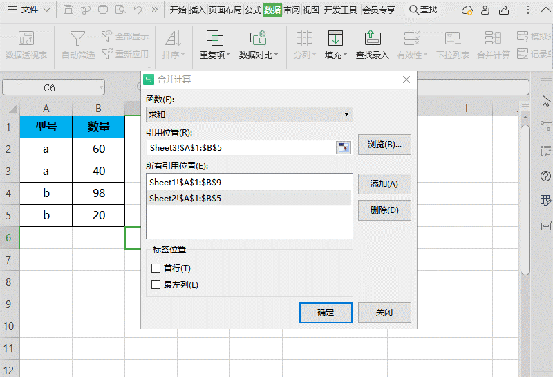Click the settings sliders icon in right sidebar
This screenshot has height=377, width=553.
click(545, 126)
